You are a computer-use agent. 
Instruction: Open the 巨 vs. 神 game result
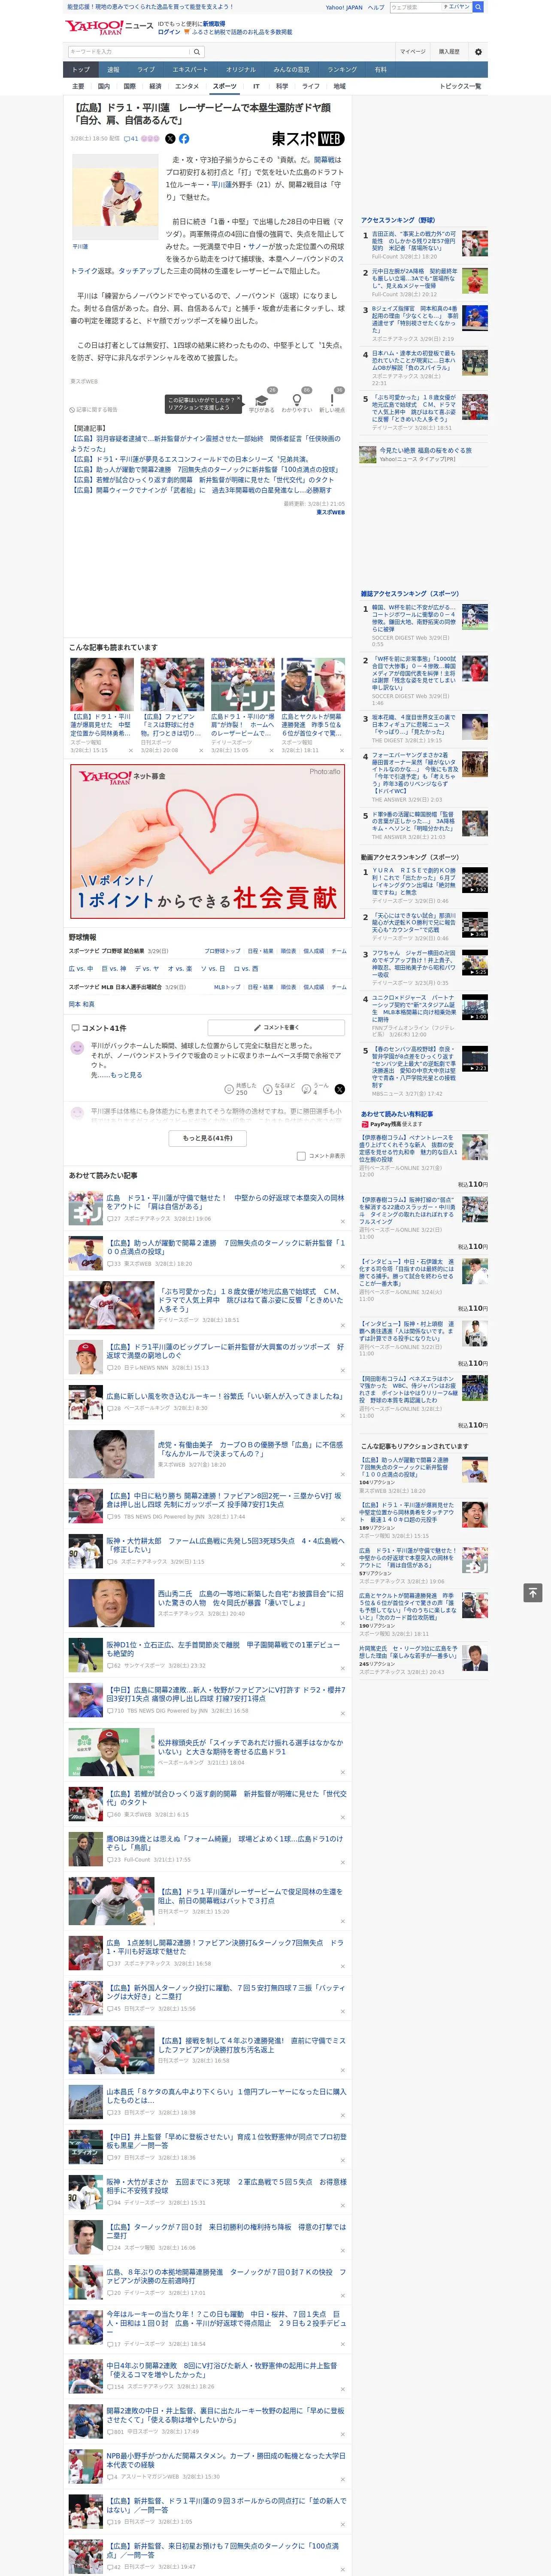[x=115, y=969]
